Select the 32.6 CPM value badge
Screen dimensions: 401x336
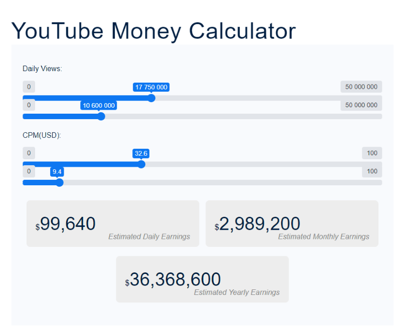(141, 153)
